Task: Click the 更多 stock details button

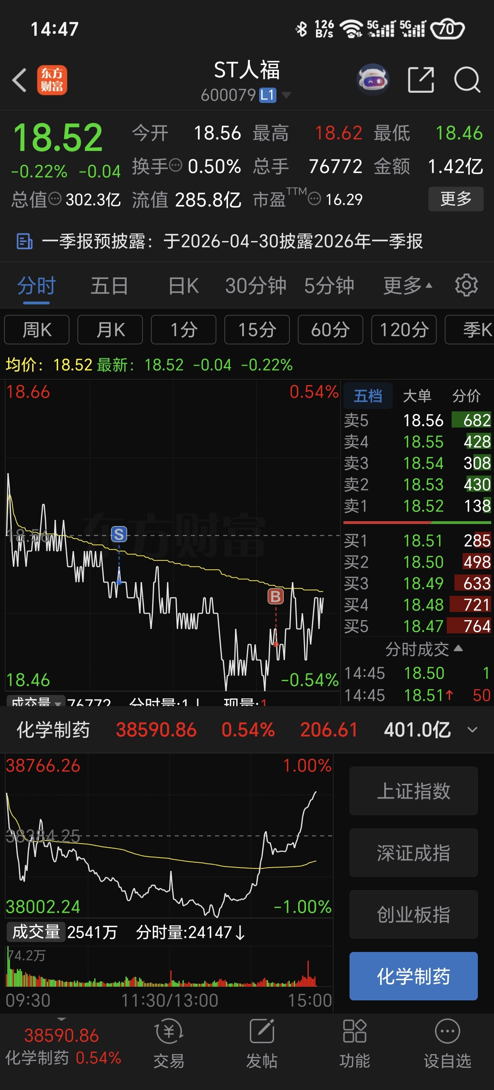Action: 456,199
